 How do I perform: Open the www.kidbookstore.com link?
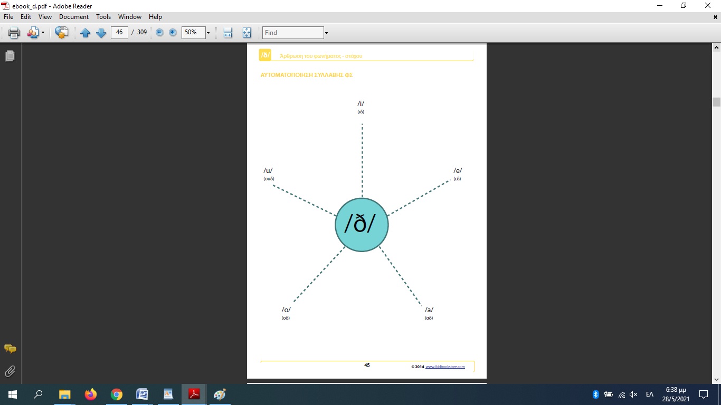point(445,367)
